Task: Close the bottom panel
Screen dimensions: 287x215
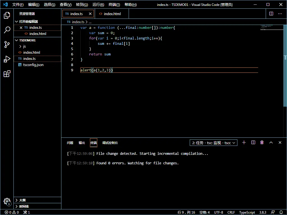Action: 280,142
